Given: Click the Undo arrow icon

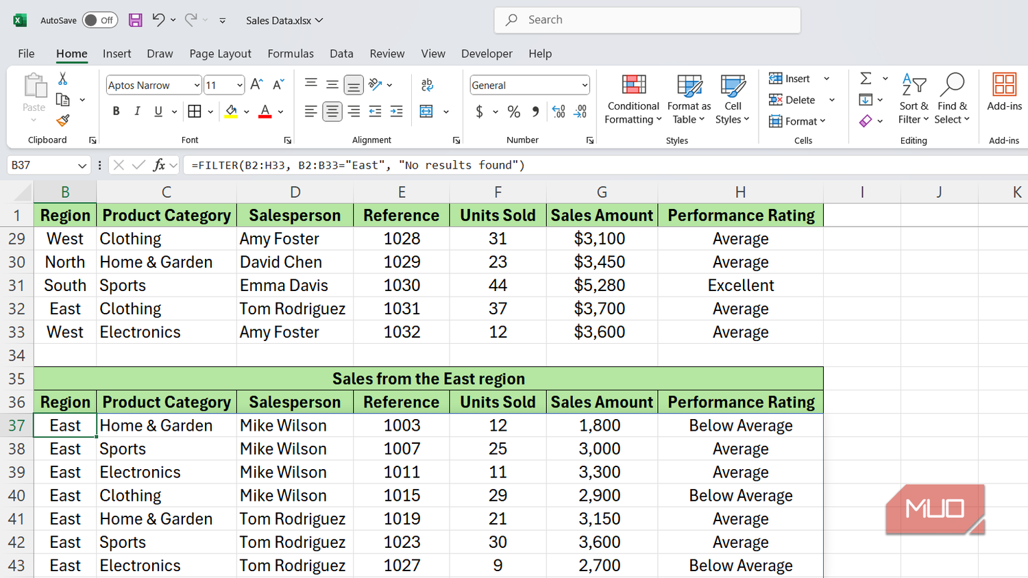Looking at the screenshot, I should tap(158, 20).
